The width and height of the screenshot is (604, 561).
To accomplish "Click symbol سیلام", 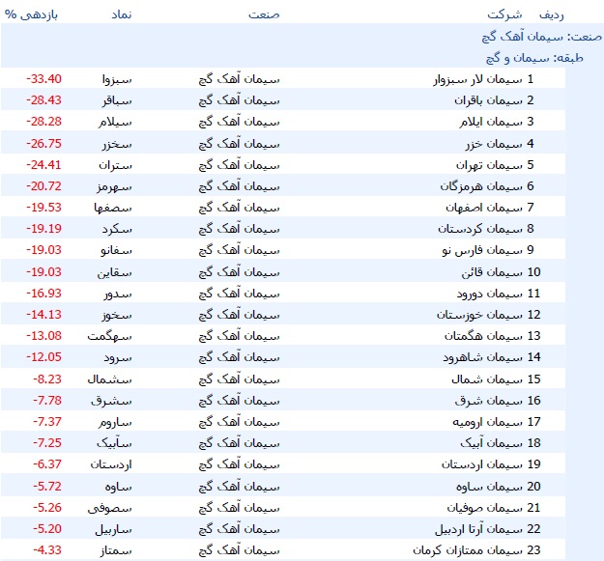I will point(115,122).
